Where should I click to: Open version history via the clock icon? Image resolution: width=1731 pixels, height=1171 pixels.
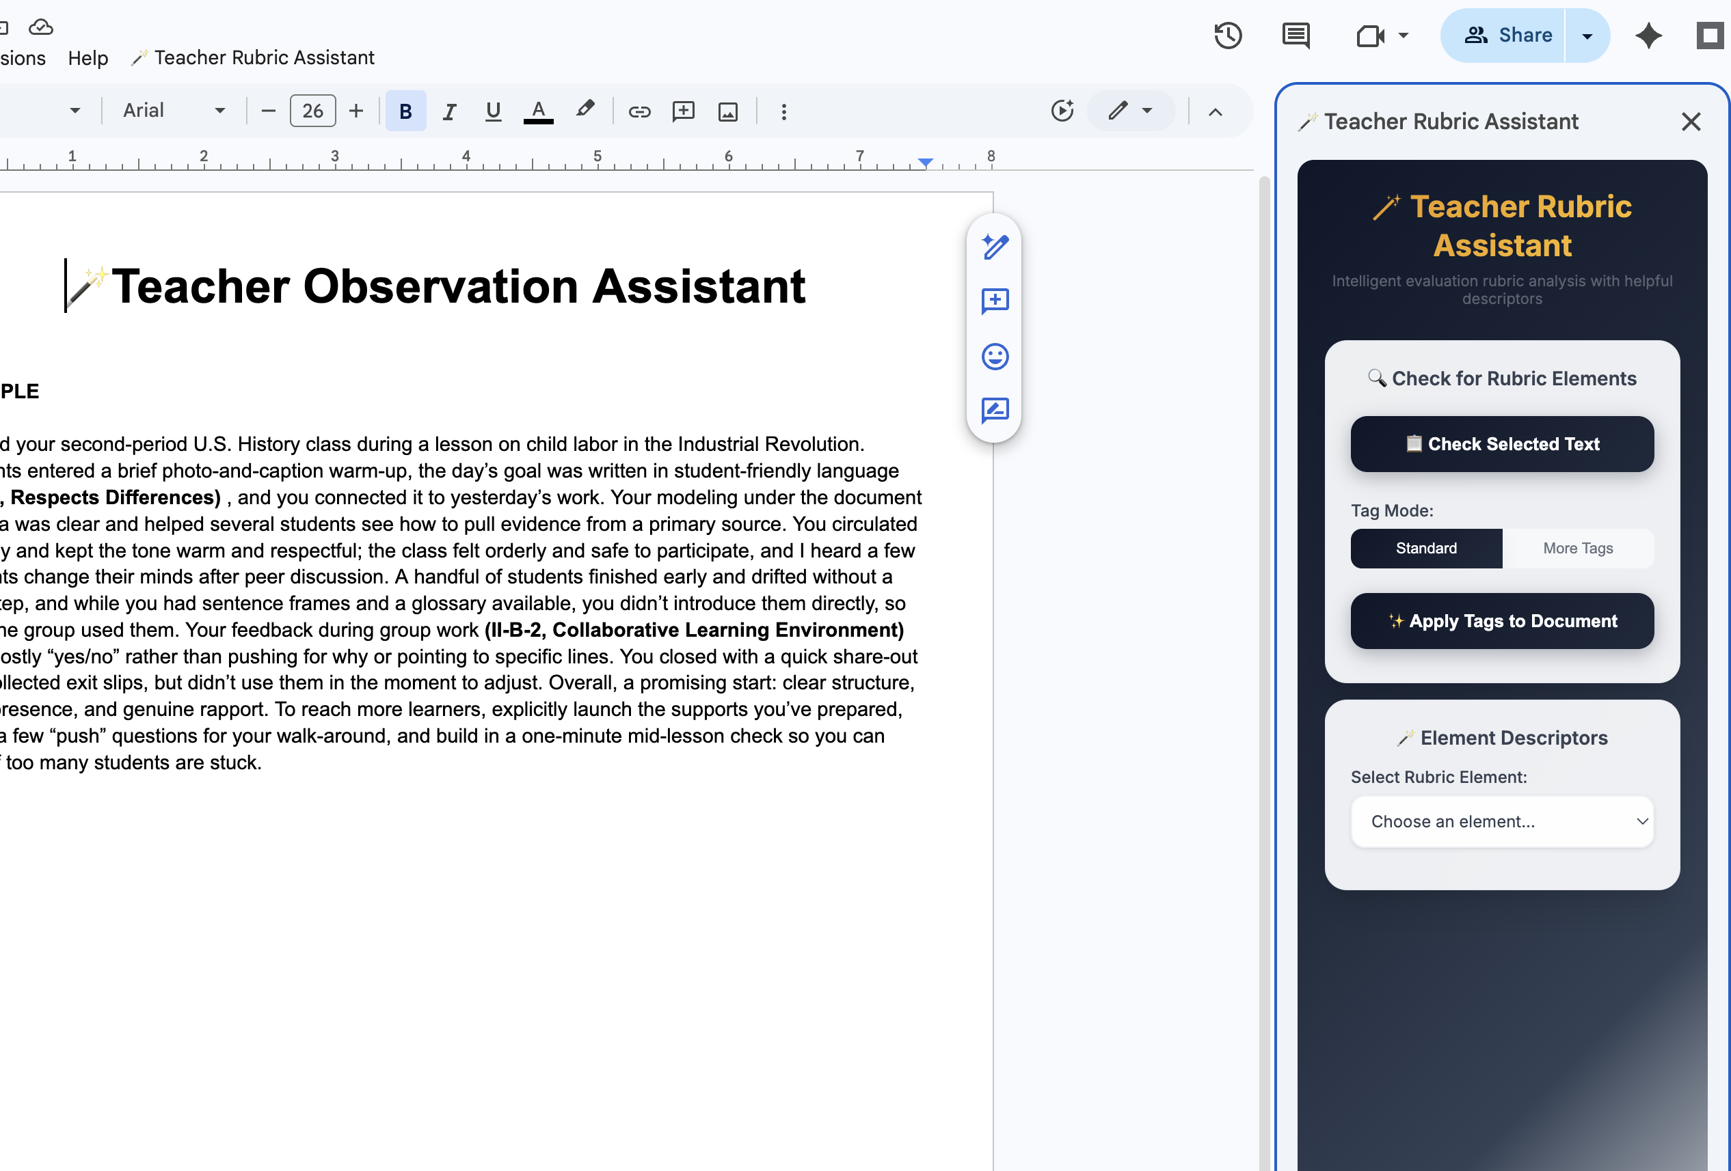point(1229,35)
